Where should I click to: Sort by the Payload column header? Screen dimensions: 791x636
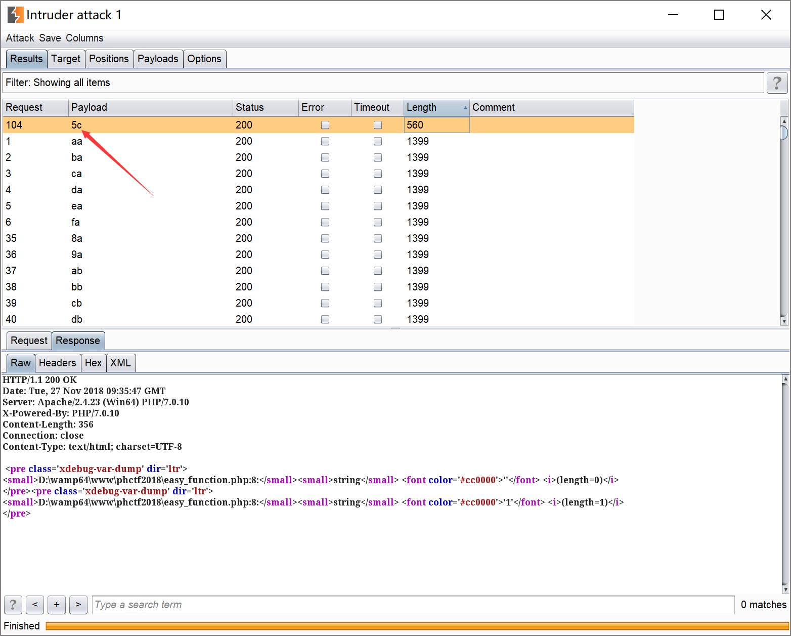pyautogui.click(x=151, y=107)
